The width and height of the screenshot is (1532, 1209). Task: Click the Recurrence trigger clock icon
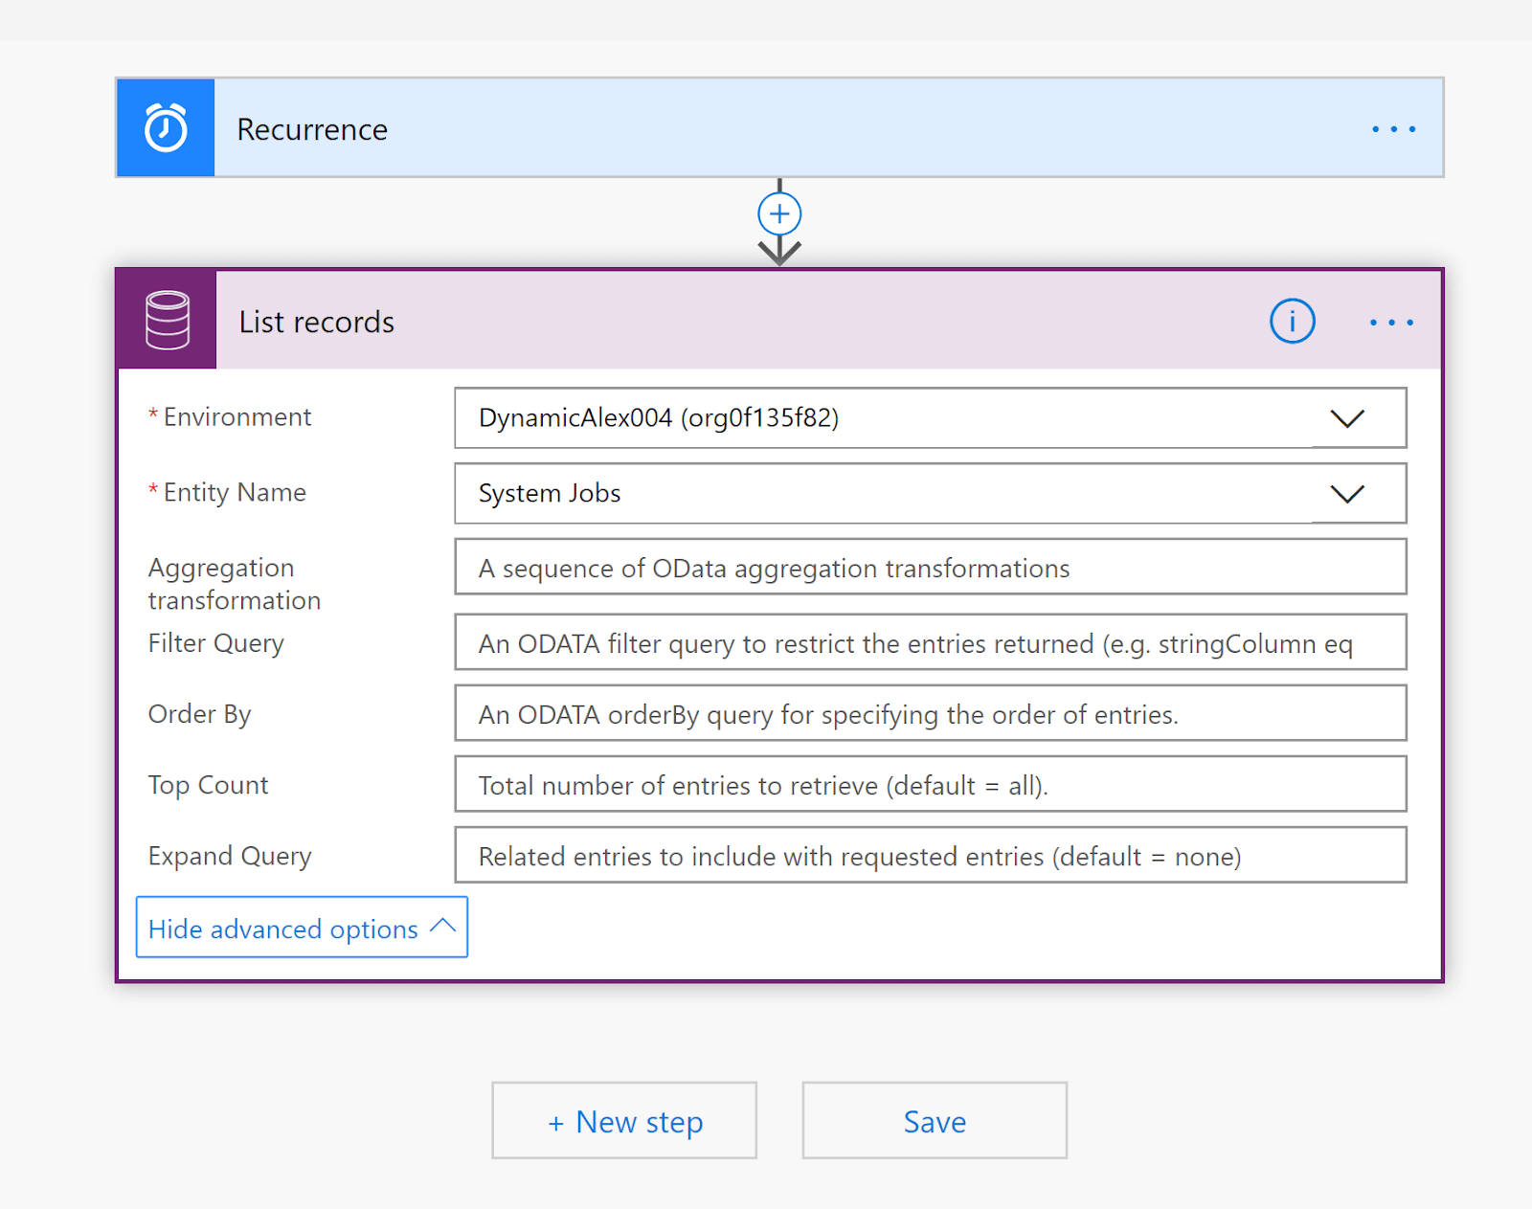[165, 127]
